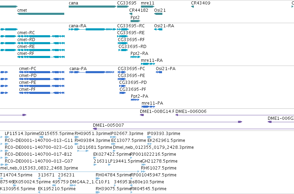This screenshot has height=194, width=294.
Task: Click the RH39075.5prime EST label
Action: [x=113, y=189]
